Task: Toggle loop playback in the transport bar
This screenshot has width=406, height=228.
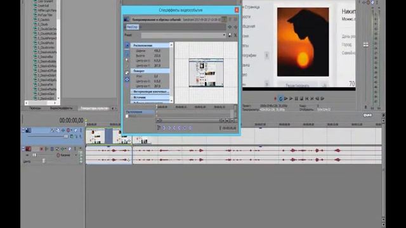Action: [280, 99]
